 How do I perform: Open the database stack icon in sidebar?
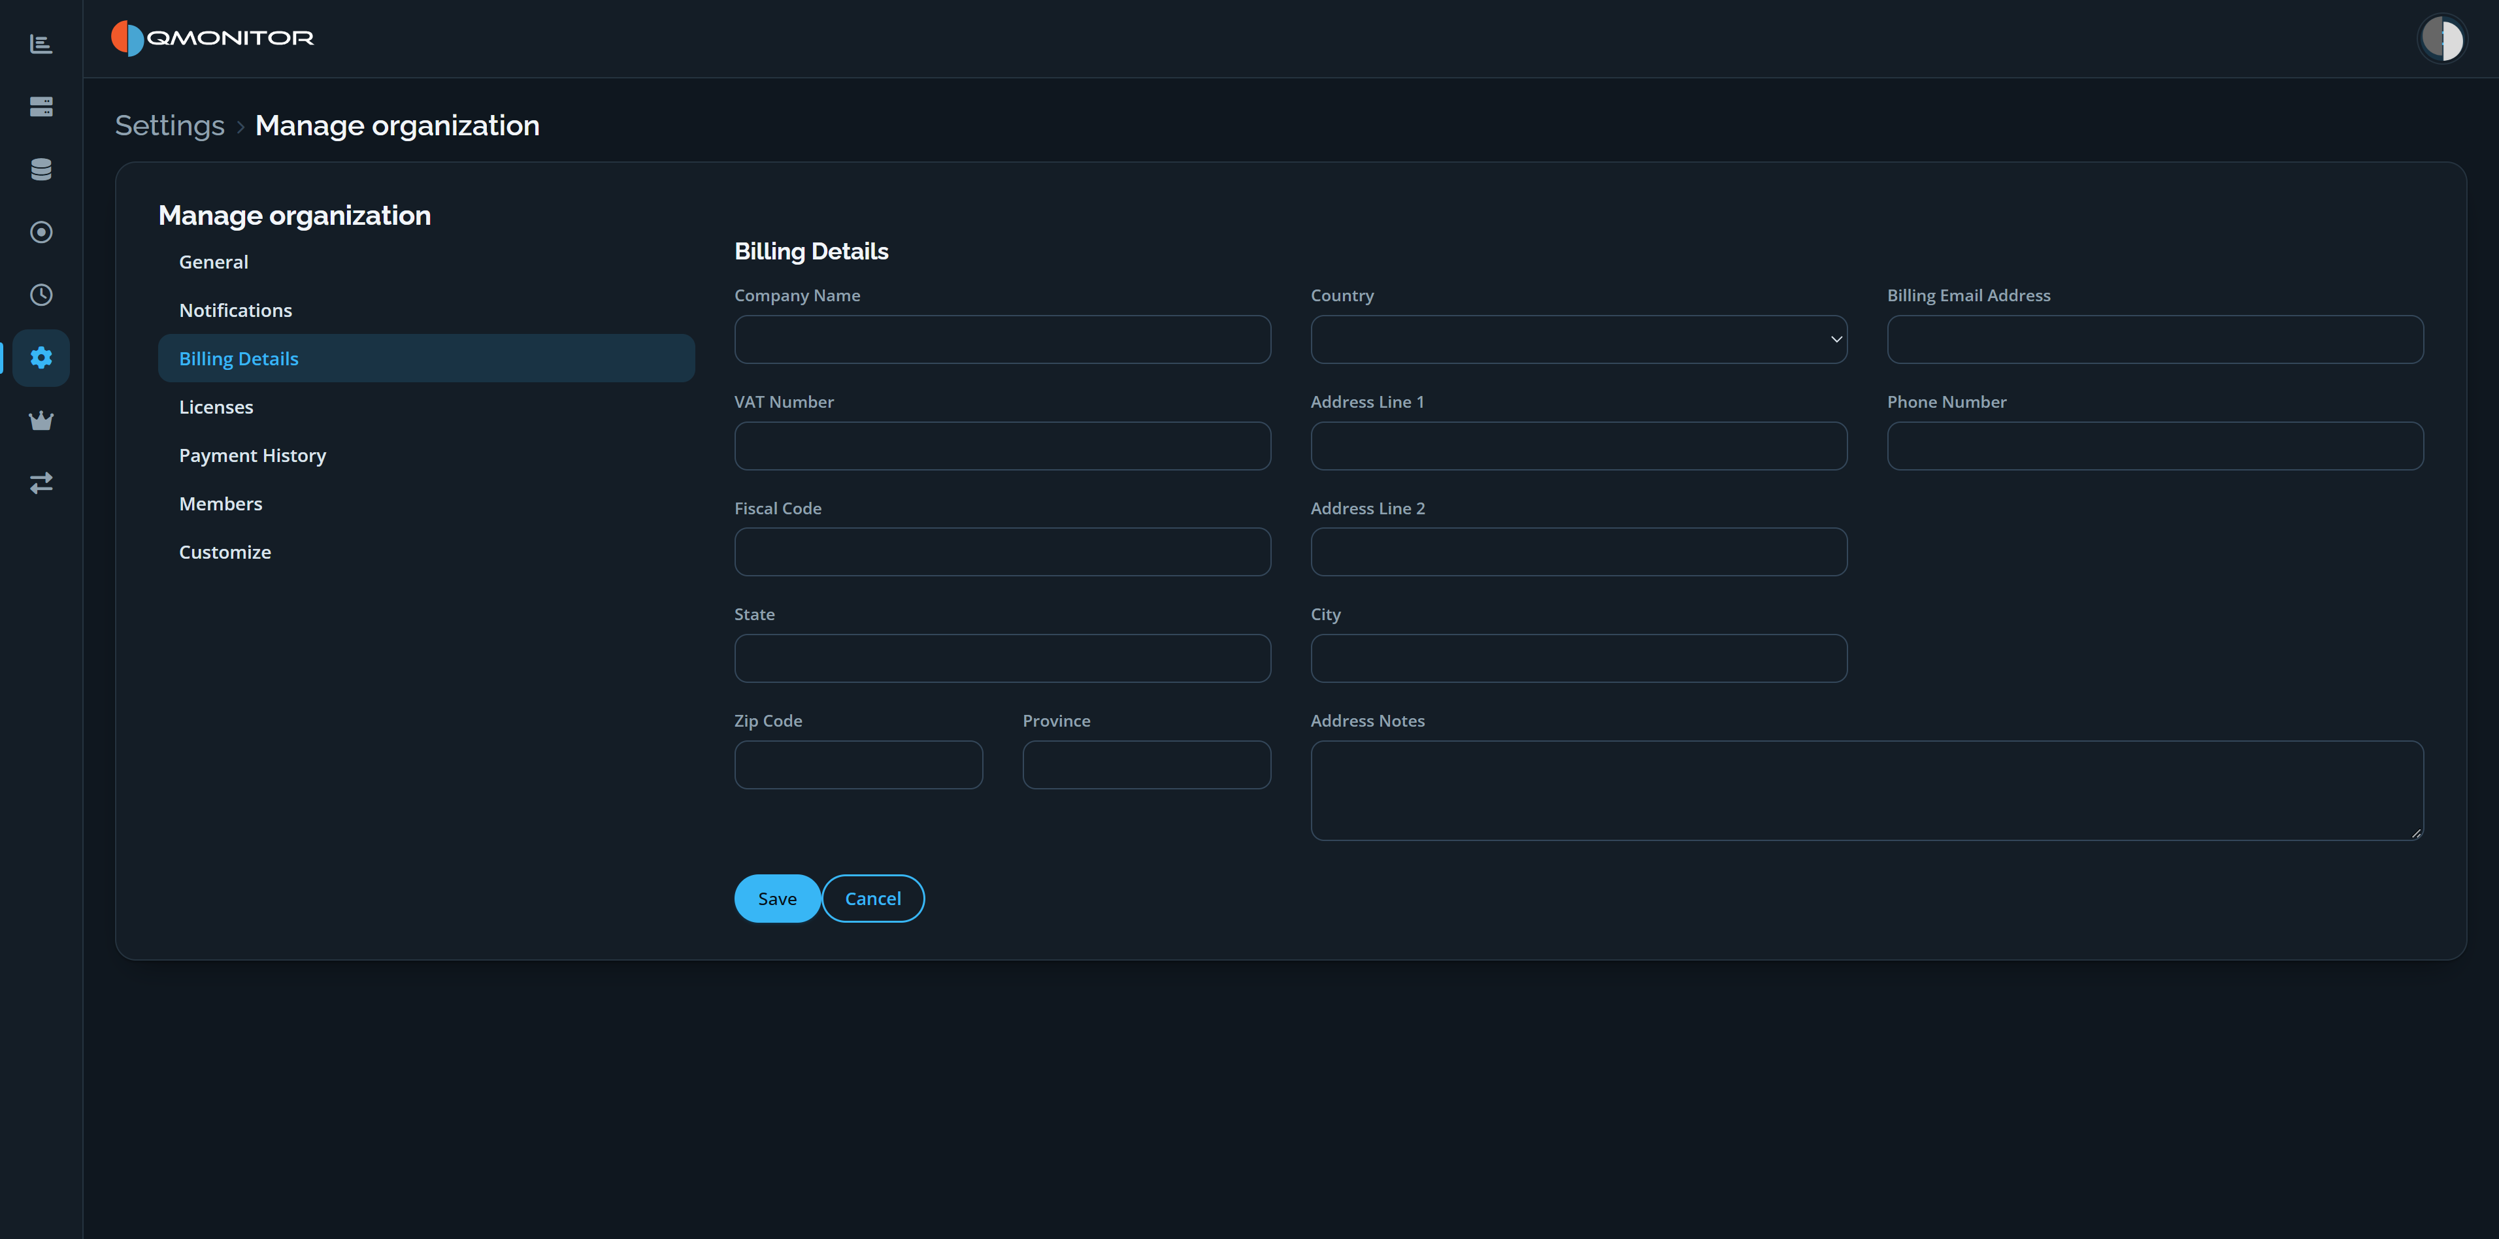(41, 169)
